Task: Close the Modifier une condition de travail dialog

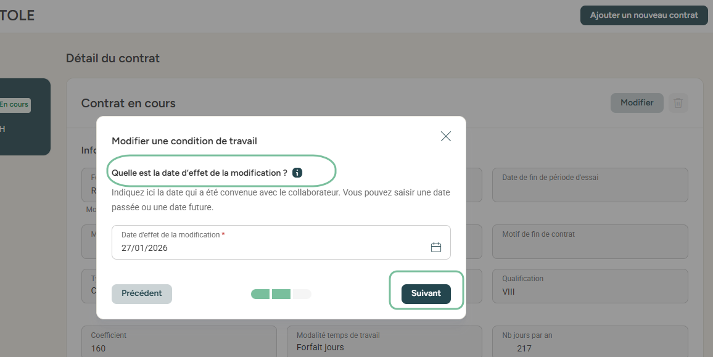Action: [446, 137]
